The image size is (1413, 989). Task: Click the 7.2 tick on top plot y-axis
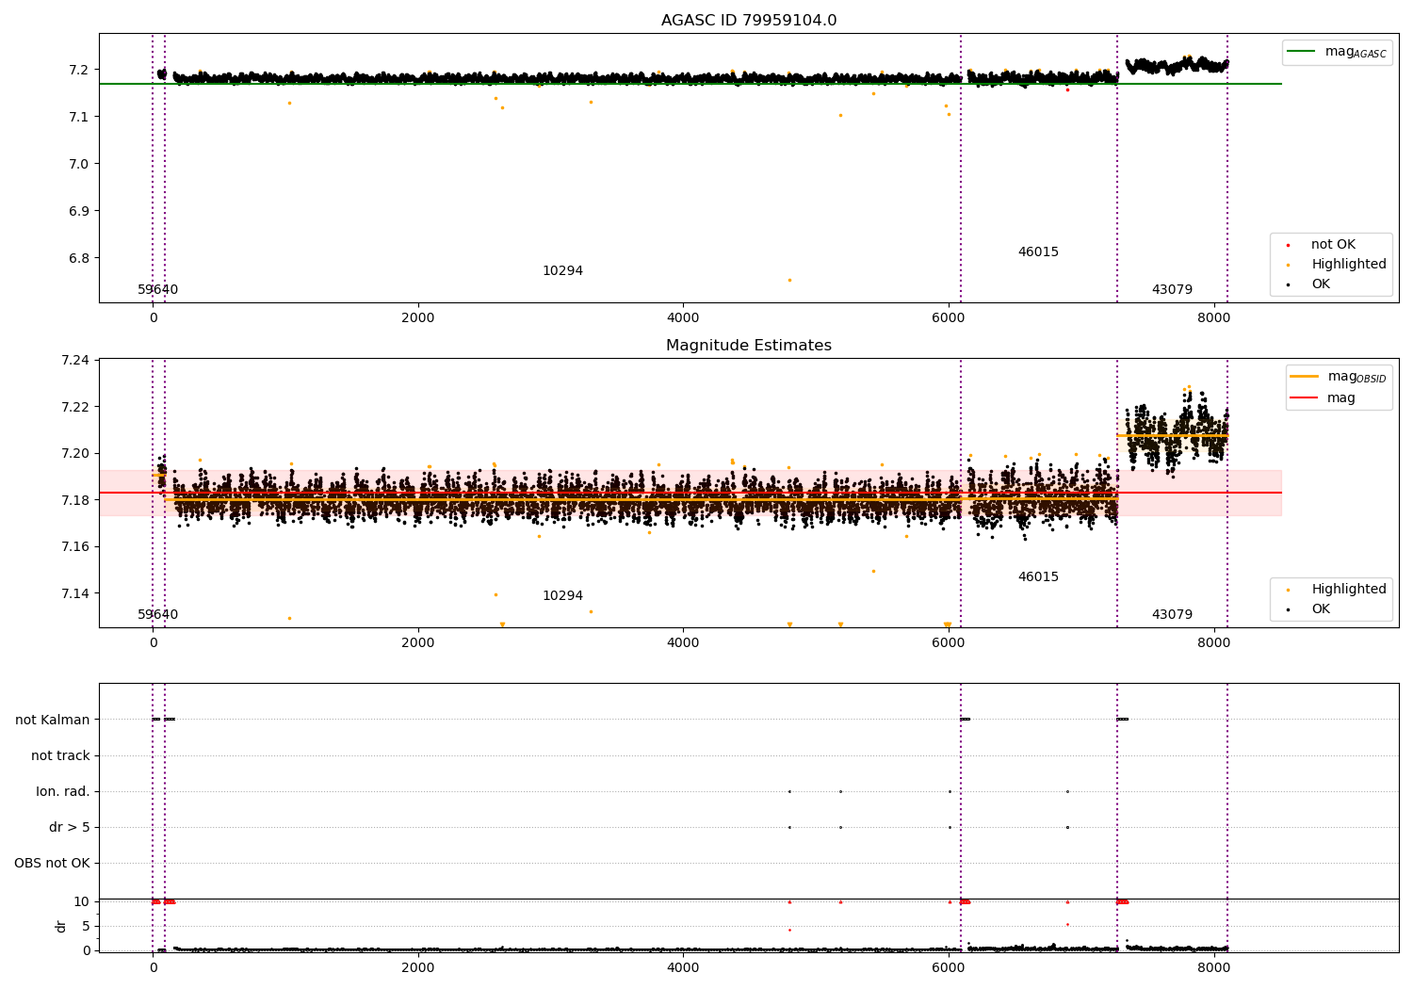79,70
